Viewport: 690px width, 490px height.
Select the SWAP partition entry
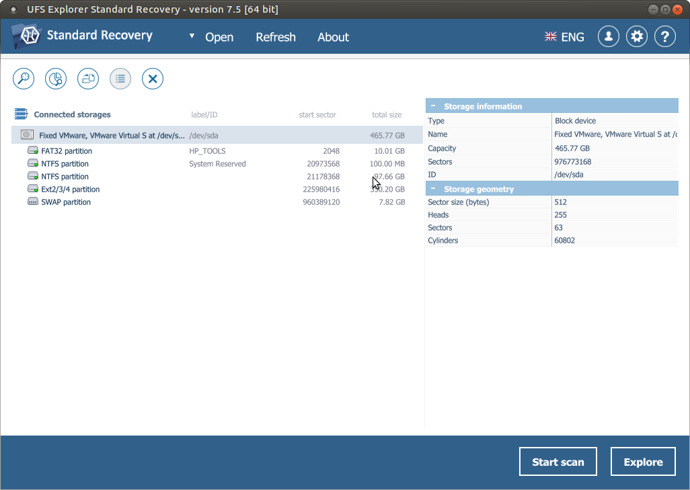(66, 202)
